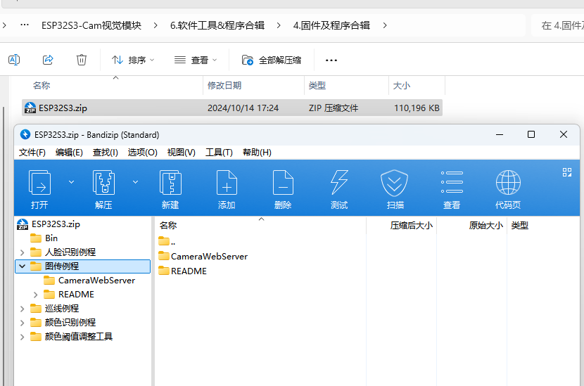Open the 文件(F) menu
The width and height of the screenshot is (584, 386).
(32, 153)
